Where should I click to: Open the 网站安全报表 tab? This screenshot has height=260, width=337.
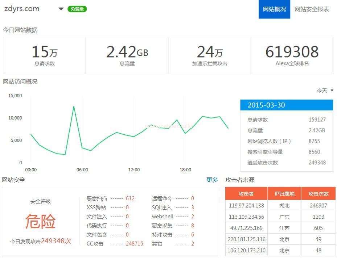[312, 9]
